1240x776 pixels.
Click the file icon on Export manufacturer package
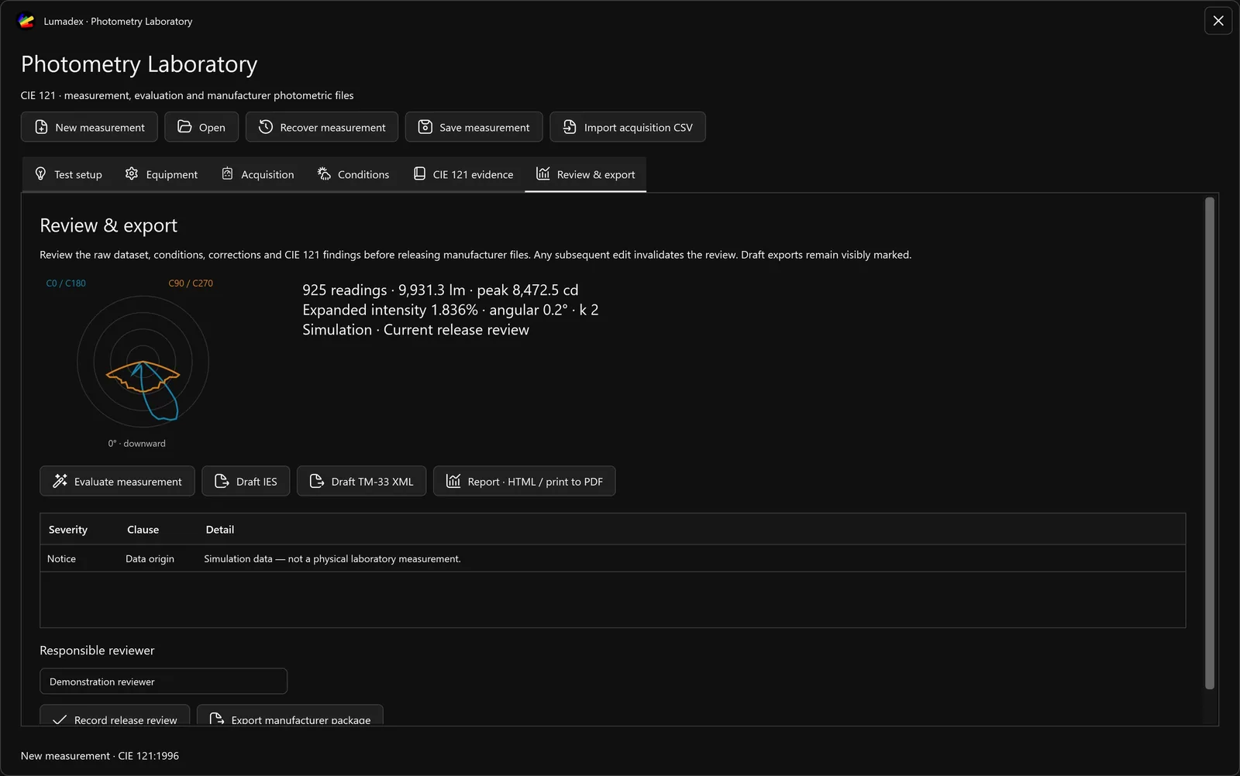point(217,719)
